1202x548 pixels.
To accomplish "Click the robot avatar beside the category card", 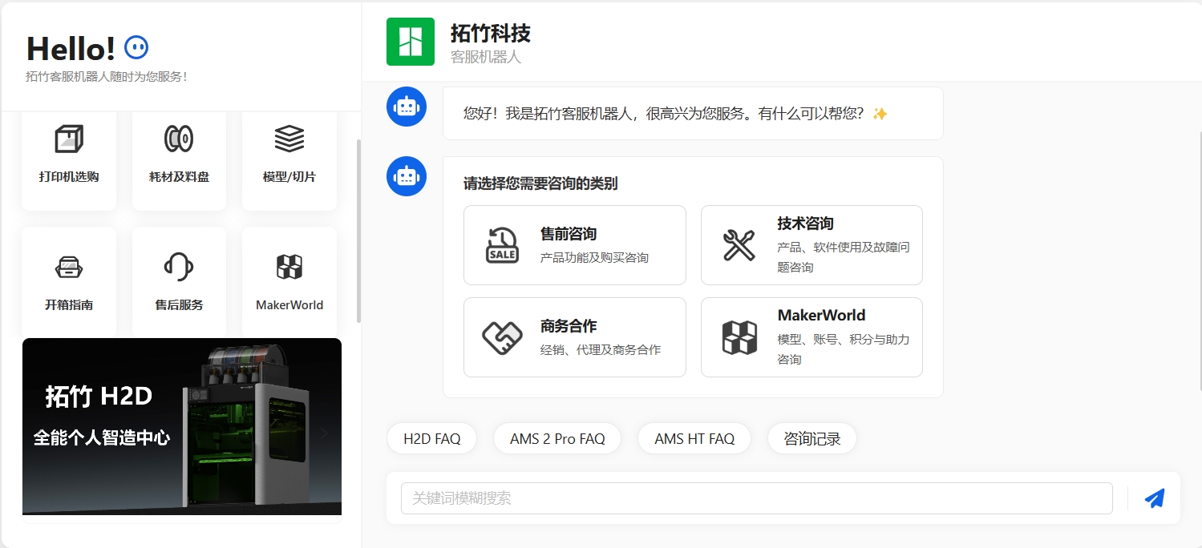I will coord(407,176).
